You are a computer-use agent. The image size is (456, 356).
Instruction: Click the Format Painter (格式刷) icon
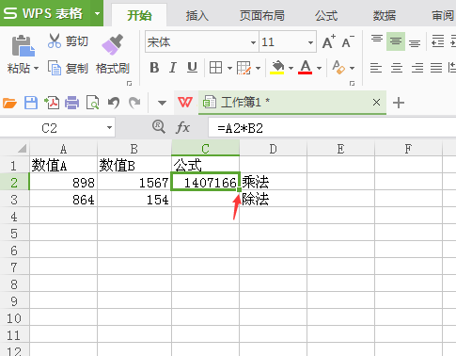(112, 44)
